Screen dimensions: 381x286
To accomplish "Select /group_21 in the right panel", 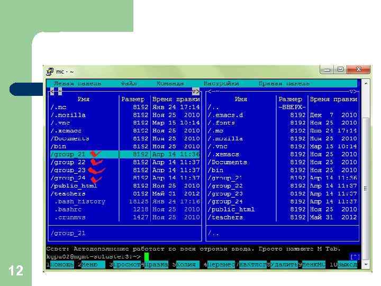I will 283,178.
